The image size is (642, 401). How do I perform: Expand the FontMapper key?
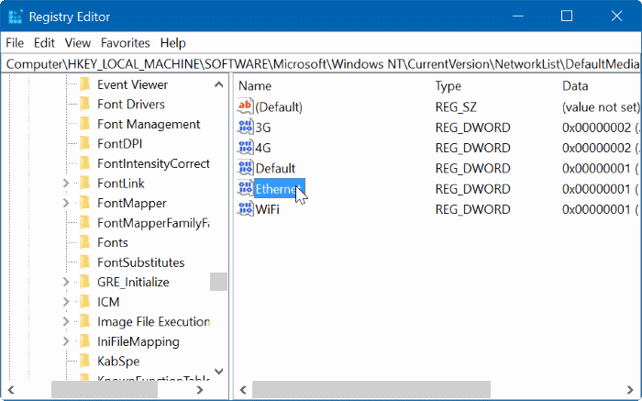point(66,203)
